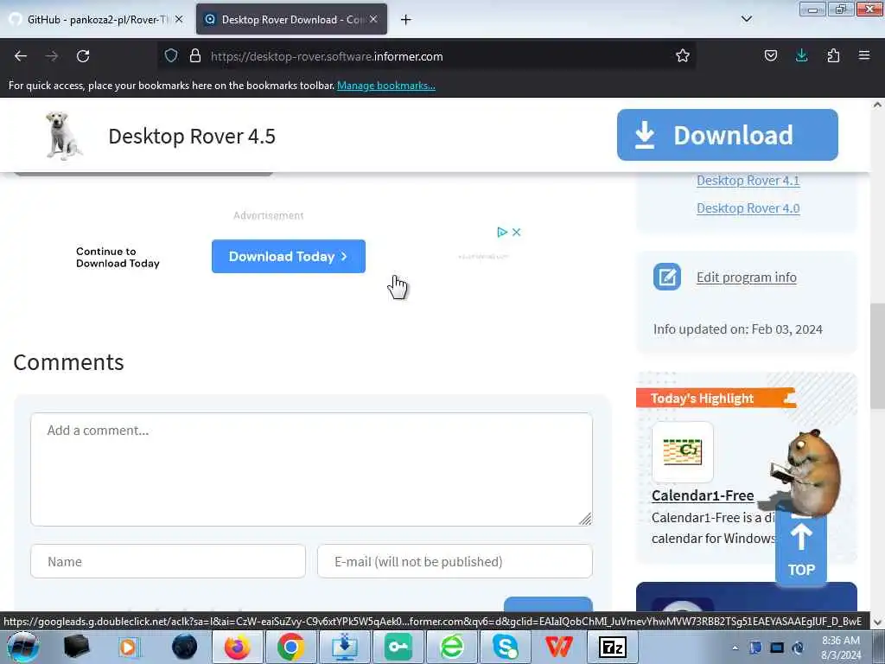Go back to the previous page
This screenshot has width=885, height=664.
pyautogui.click(x=21, y=56)
